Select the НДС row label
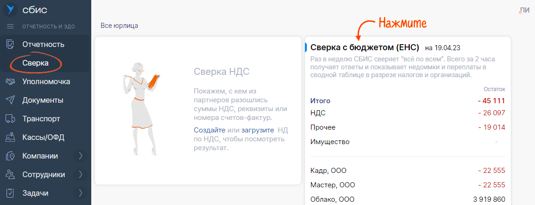This screenshot has height=205, width=535. click(x=318, y=112)
